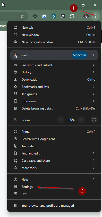
Task: Click Your browser and profile are managed
Action: point(54,206)
